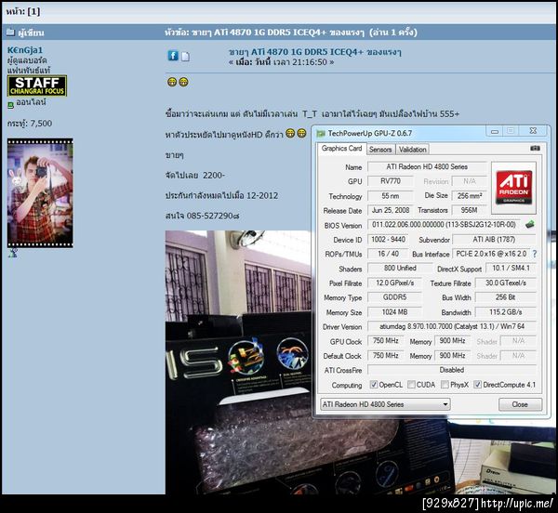Screen dimensions: 558x513
Task: Click the Facebook share icon
Action: tap(173, 56)
